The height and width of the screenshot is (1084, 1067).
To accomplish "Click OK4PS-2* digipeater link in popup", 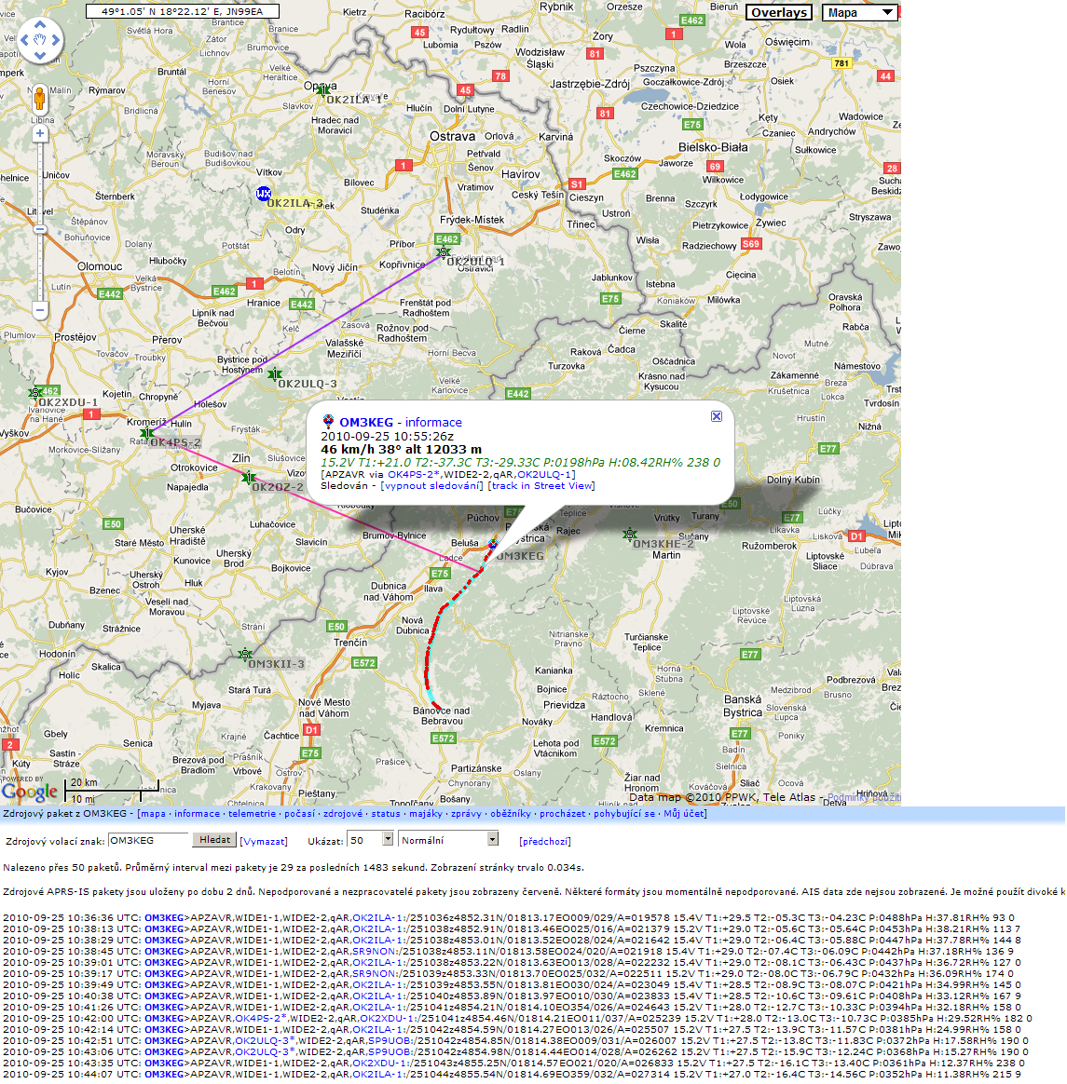I will pyautogui.click(x=413, y=474).
